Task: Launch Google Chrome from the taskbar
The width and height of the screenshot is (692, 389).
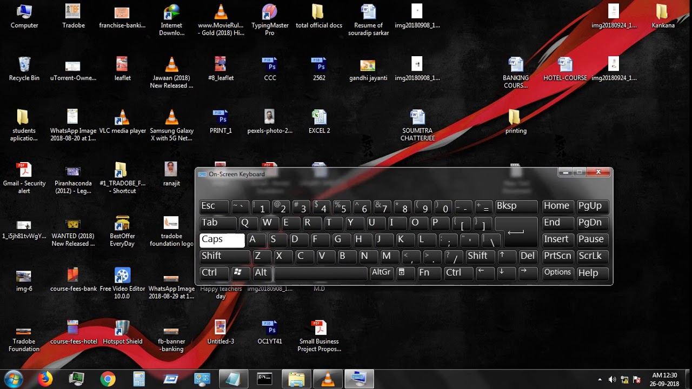Action: (x=108, y=379)
